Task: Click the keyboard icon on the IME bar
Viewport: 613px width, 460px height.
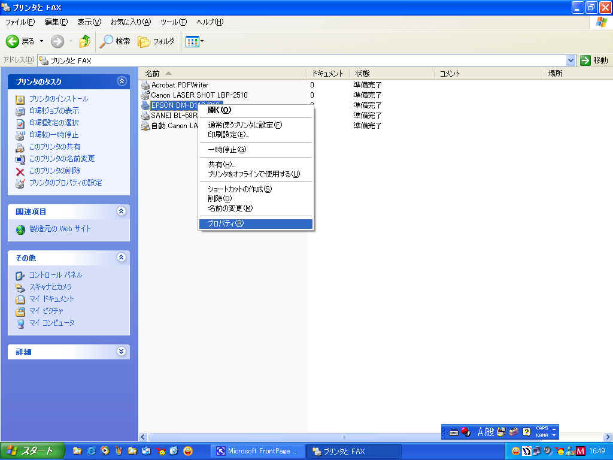Action: coord(454,432)
